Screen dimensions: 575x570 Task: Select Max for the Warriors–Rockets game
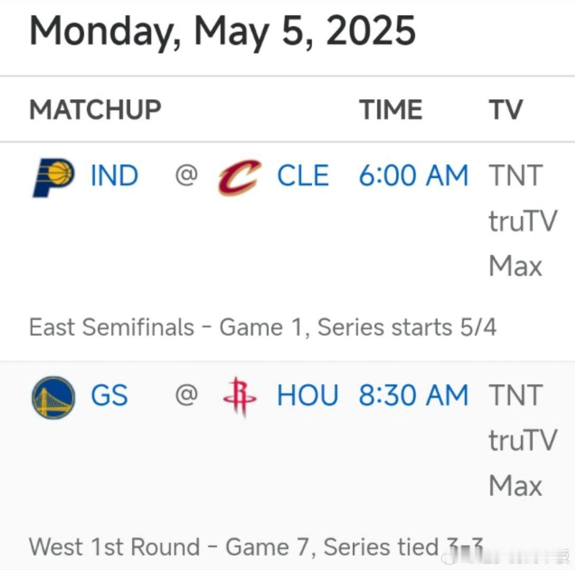point(515,486)
